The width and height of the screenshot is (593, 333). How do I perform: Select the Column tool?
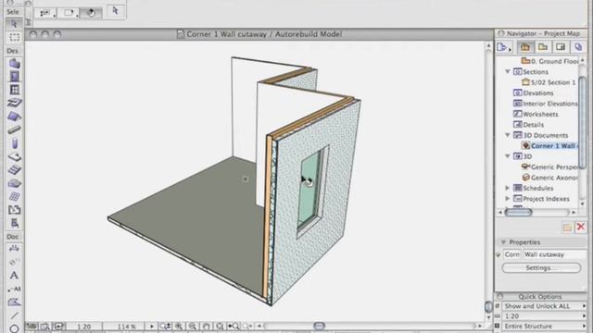click(15, 143)
